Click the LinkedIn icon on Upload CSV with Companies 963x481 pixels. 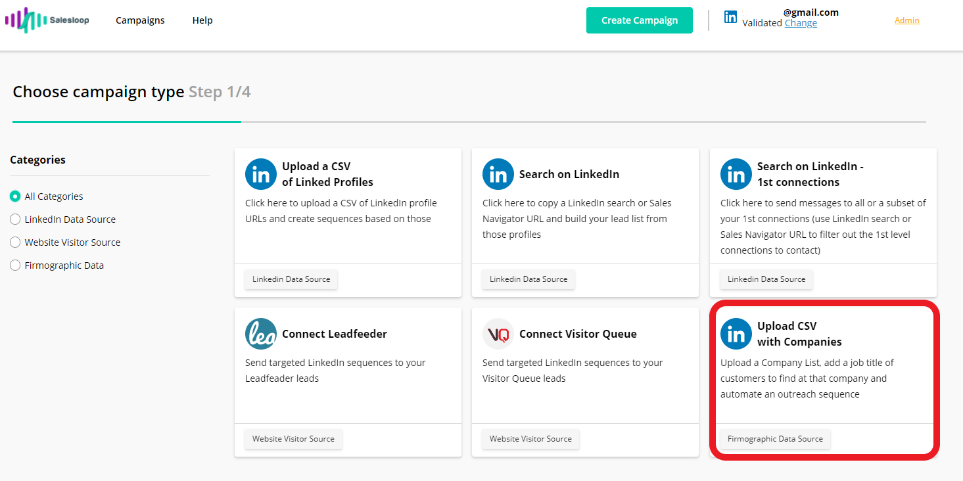click(x=736, y=334)
